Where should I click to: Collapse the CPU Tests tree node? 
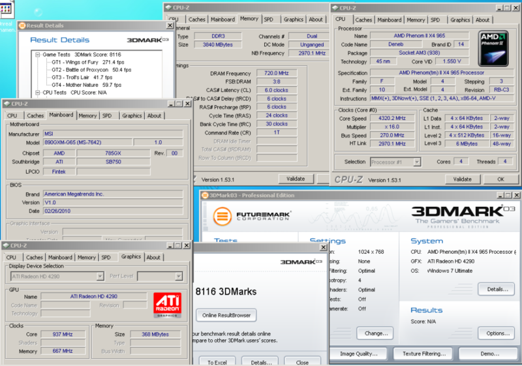(x=37, y=93)
